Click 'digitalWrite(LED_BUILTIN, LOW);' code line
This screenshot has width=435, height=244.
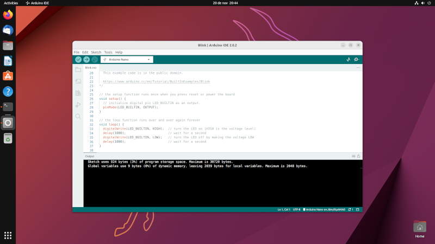pos(133,137)
